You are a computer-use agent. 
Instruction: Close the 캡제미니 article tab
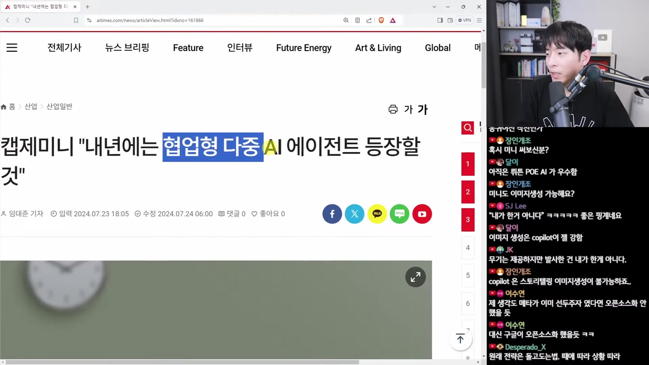(x=75, y=7)
